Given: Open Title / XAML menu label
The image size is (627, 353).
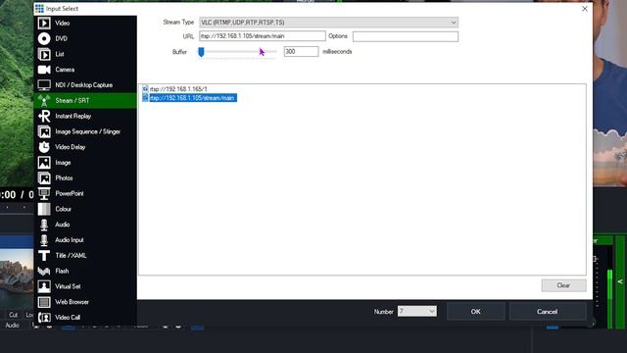Looking at the screenshot, I should coord(71,255).
